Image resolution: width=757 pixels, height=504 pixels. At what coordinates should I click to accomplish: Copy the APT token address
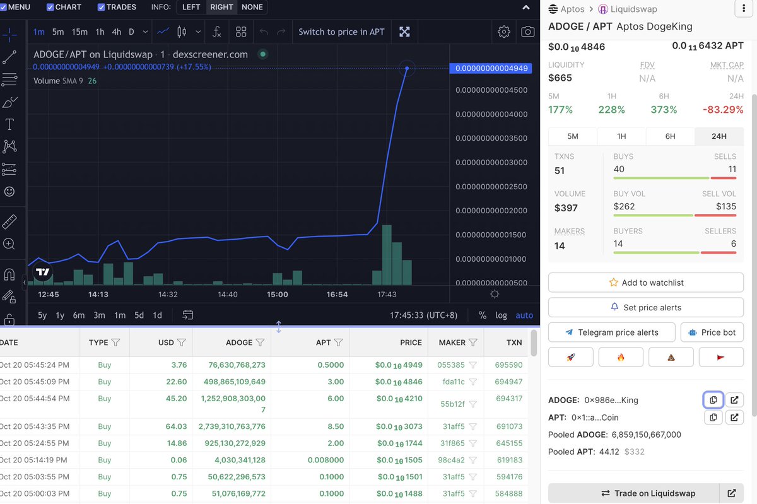tap(713, 417)
